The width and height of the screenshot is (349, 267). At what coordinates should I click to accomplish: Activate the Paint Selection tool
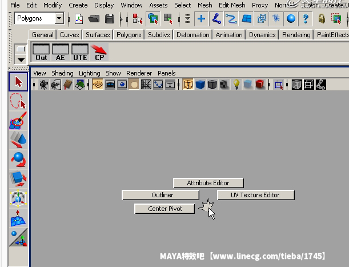click(18, 121)
